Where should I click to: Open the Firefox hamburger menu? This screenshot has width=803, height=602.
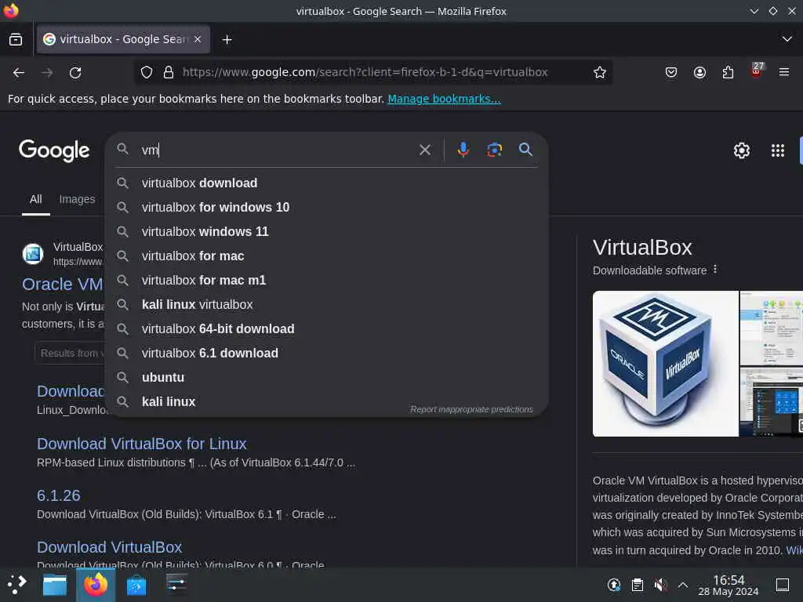[x=784, y=72]
